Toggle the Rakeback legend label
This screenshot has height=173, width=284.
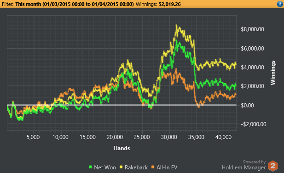(136, 167)
